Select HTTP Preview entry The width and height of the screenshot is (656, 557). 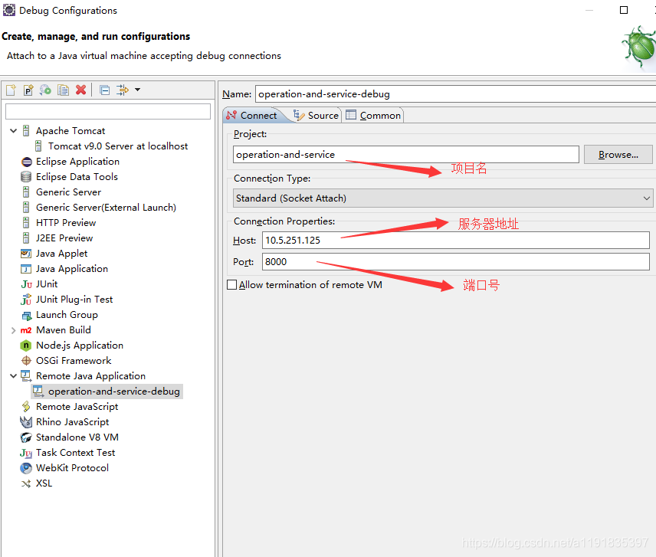pos(66,222)
